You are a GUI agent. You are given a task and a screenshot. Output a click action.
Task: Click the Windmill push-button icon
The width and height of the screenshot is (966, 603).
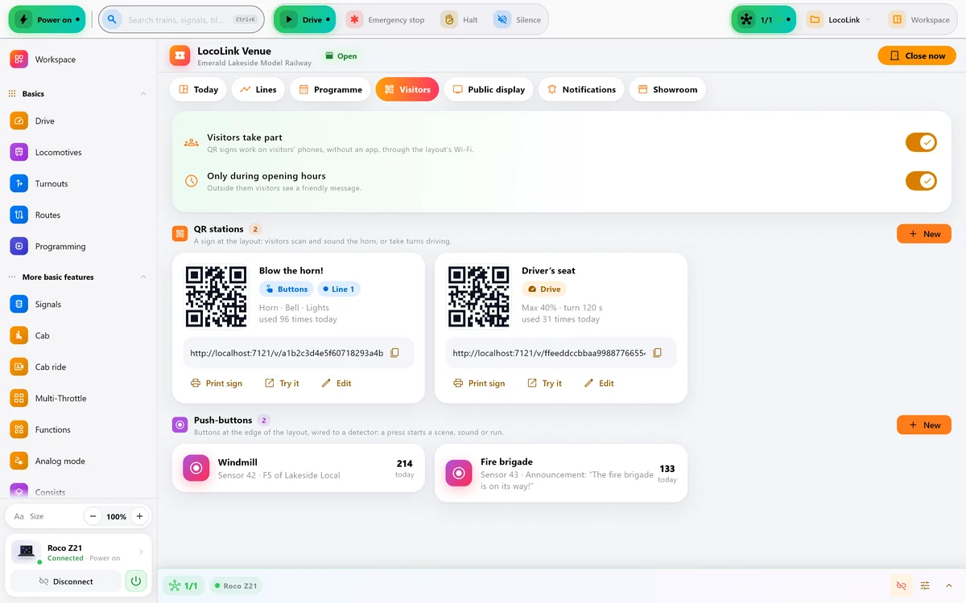tap(196, 468)
